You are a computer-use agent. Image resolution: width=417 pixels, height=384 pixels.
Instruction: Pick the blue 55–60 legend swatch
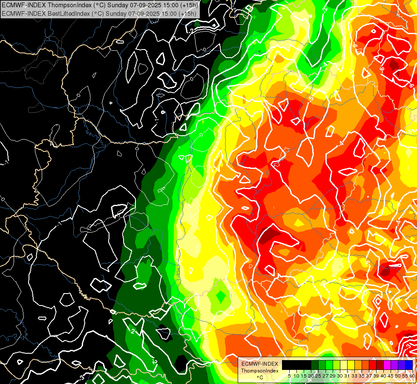409,365
